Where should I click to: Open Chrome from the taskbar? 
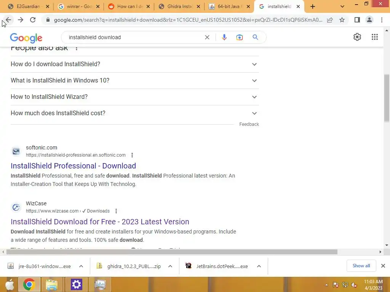click(x=29, y=284)
